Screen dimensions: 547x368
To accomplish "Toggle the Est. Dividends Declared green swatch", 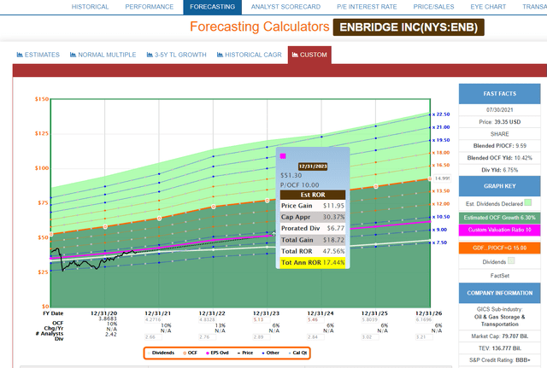I will pyautogui.click(x=528, y=202).
